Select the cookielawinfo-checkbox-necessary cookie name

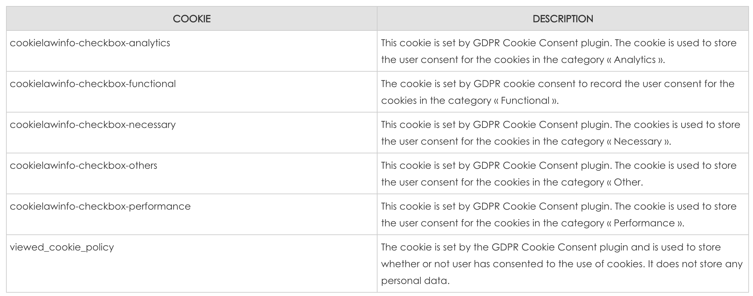(x=93, y=125)
